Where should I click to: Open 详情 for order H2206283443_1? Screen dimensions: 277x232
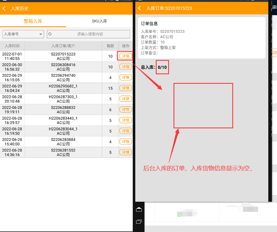click(125, 120)
